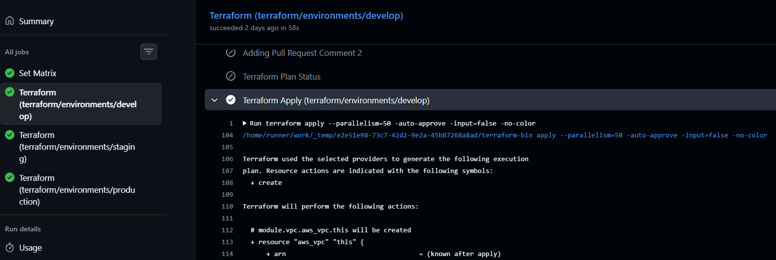Click the 'succeeded 2 days ago in 58s' status text

(x=254, y=28)
